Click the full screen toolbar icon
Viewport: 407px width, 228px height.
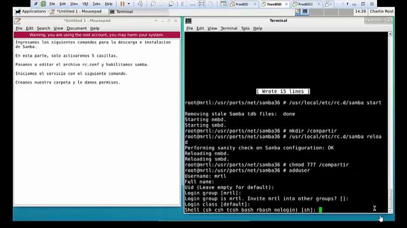coord(202,4)
